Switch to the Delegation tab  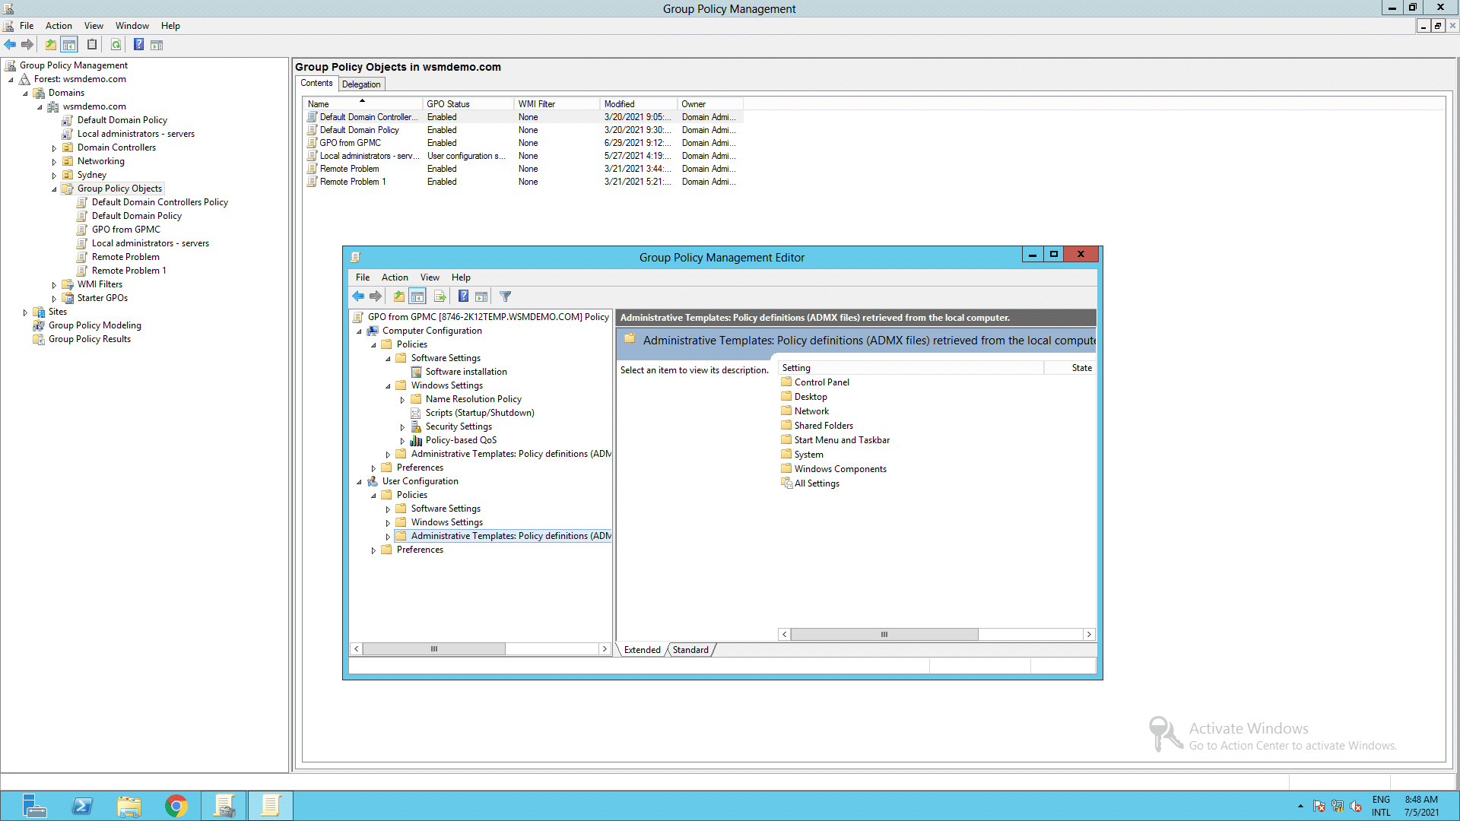361,84
